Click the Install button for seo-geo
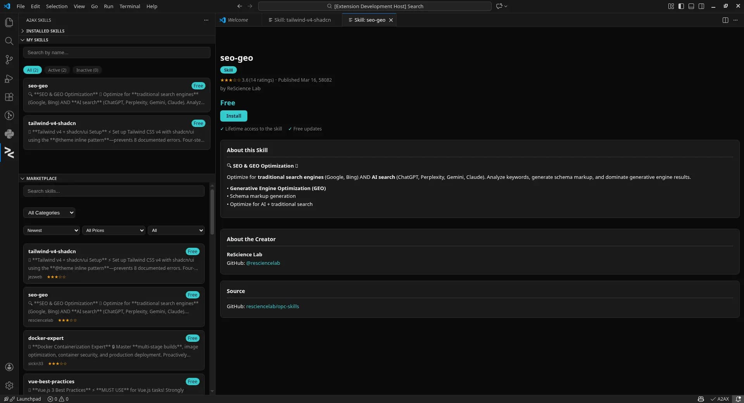 pos(233,116)
